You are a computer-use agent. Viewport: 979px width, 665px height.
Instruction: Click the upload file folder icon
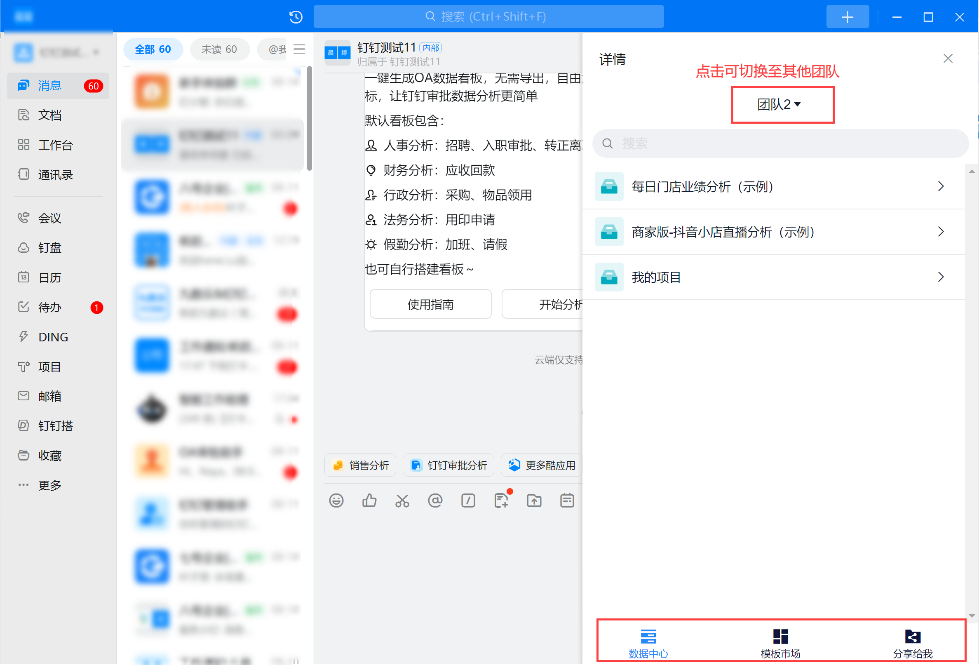click(534, 501)
